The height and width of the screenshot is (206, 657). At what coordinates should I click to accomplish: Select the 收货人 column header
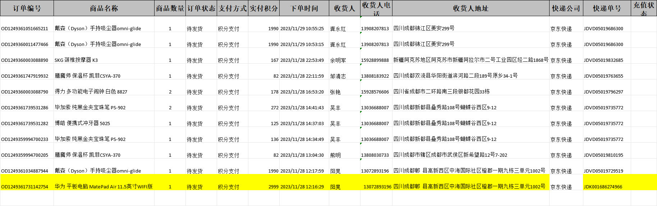click(x=345, y=8)
